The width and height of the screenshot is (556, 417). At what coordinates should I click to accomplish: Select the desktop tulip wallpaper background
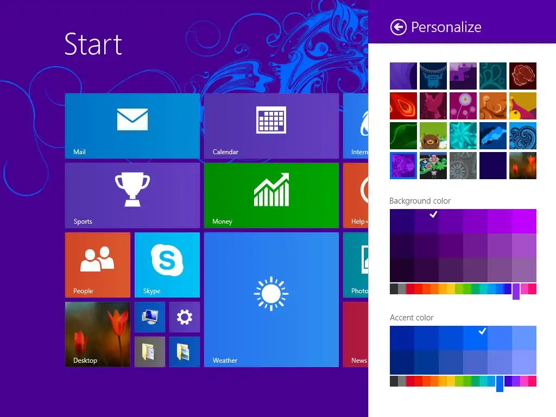click(x=523, y=166)
